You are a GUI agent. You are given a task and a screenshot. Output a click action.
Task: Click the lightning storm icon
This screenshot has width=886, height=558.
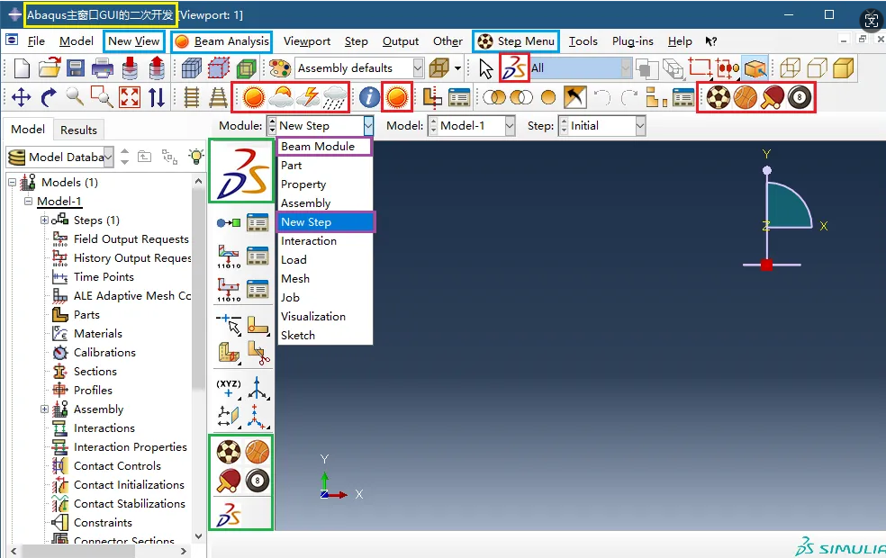308,97
